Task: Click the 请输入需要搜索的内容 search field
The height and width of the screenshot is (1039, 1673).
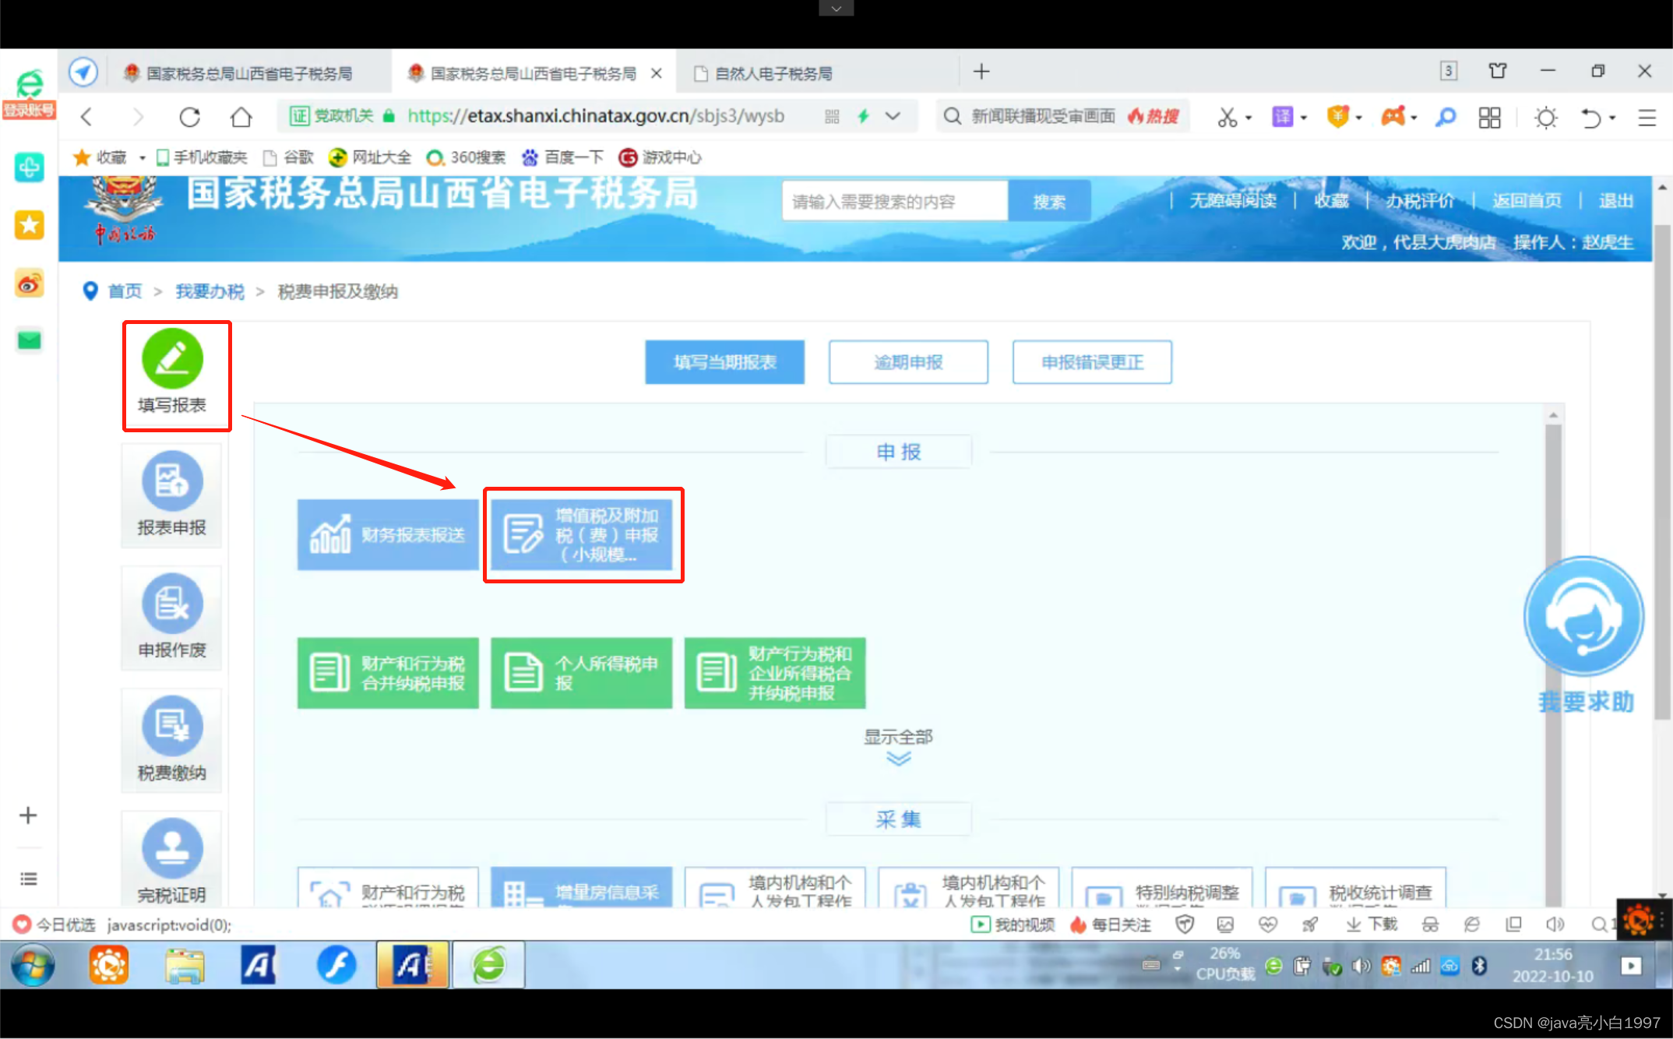Action: click(x=893, y=200)
